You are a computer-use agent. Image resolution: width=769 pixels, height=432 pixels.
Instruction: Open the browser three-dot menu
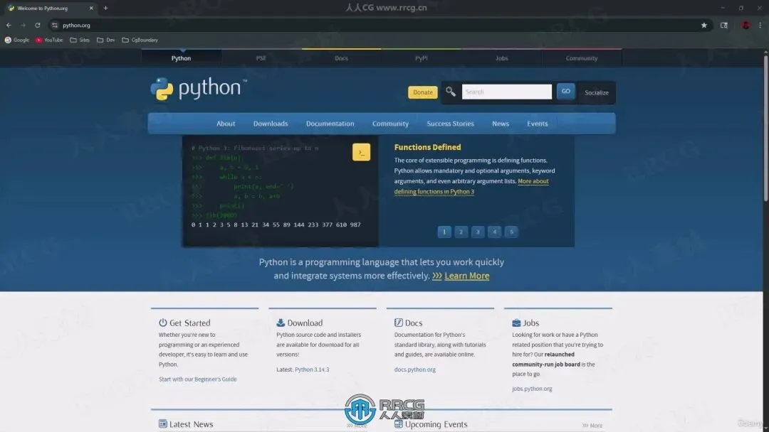coord(760,25)
